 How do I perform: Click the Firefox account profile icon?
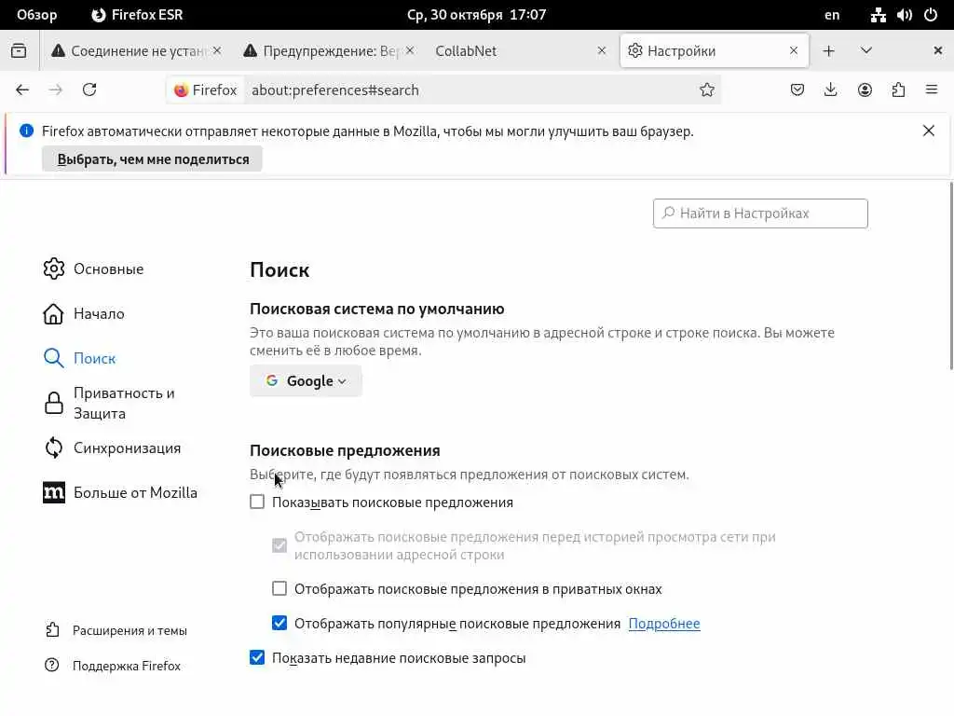[865, 90]
